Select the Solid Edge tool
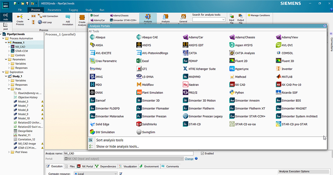The height and width of the screenshot is (175, 333). pyautogui.click(x=99, y=124)
